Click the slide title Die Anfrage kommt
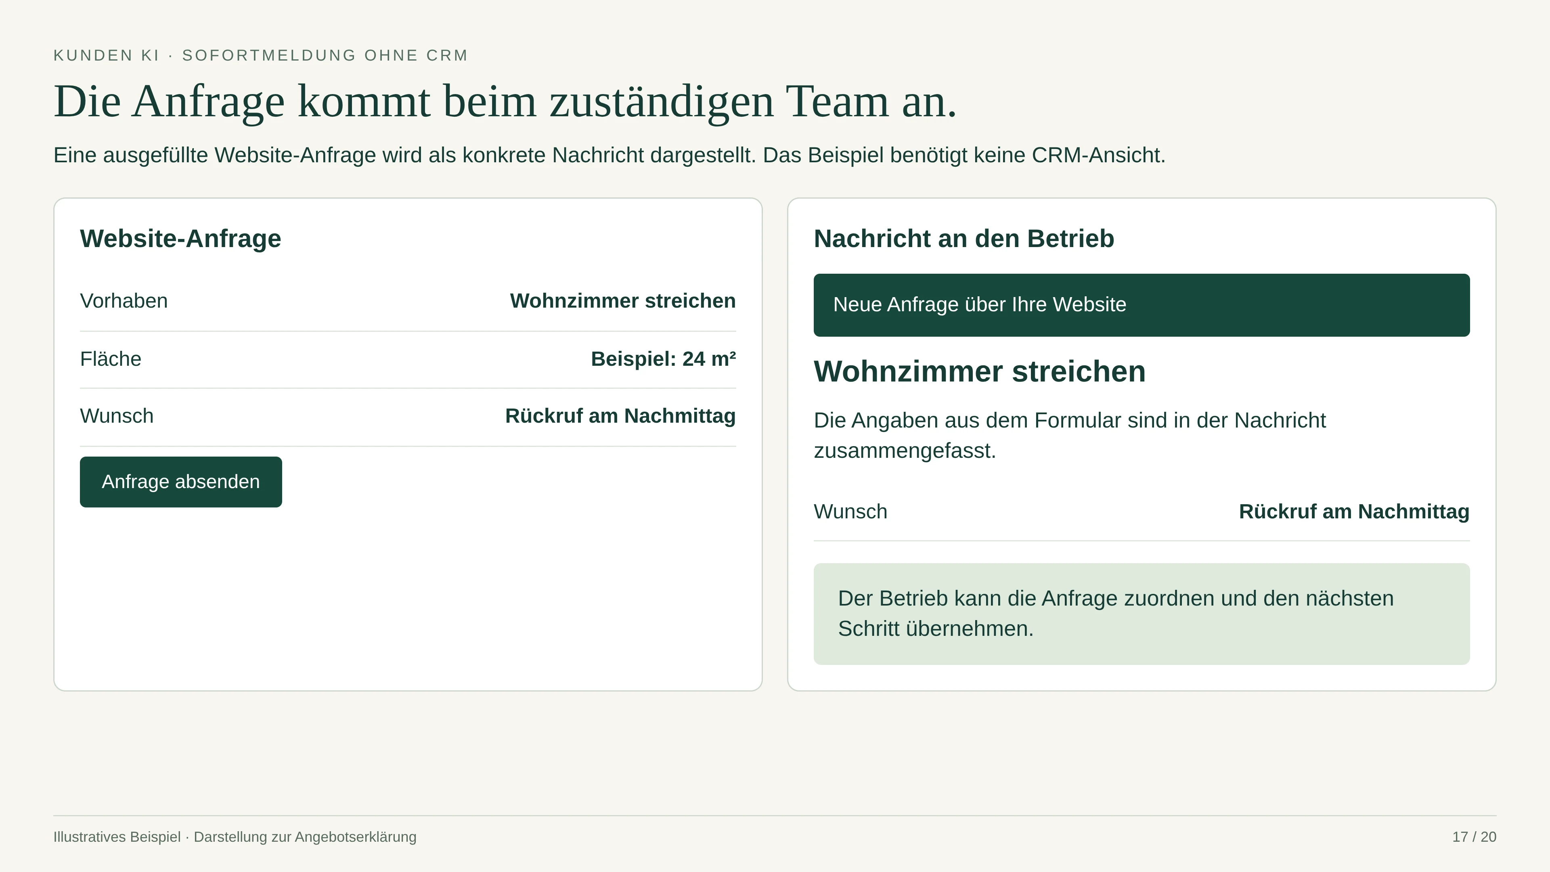Image resolution: width=1550 pixels, height=872 pixels. point(505,101)
